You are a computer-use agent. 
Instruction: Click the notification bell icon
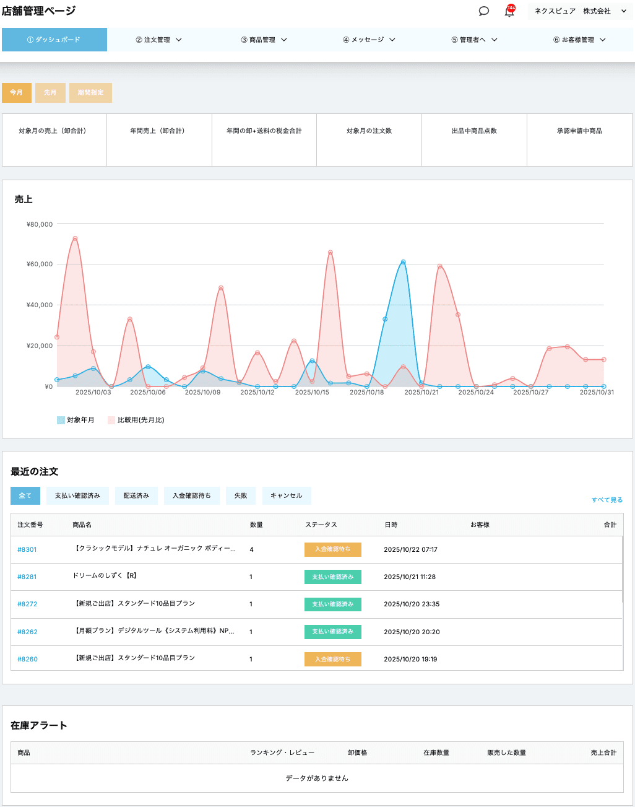point(509,12)
